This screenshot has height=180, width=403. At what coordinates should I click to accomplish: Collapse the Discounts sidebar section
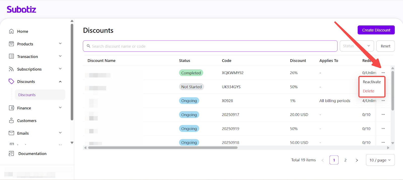click(x=60, y=82)
